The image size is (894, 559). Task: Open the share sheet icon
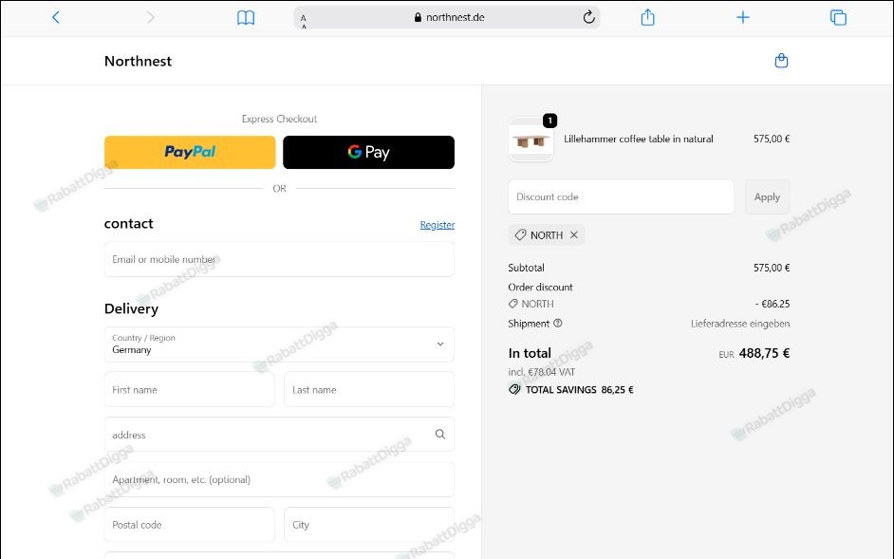[647, 17]
